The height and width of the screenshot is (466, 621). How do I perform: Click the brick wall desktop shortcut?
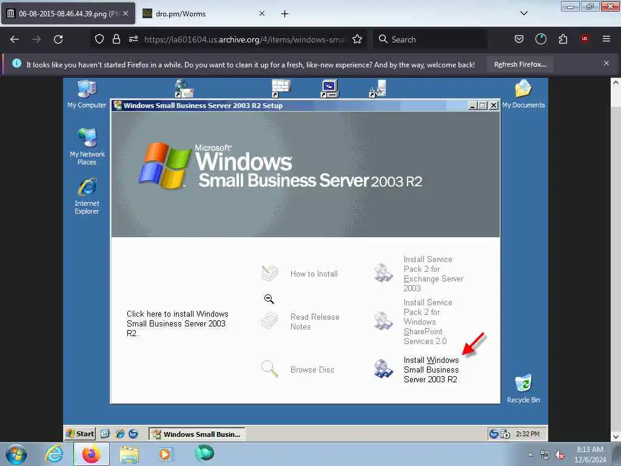(281, 89)
